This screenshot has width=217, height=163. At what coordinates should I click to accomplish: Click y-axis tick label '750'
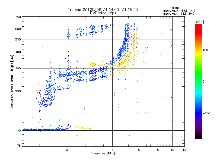(x=18, y=17)
